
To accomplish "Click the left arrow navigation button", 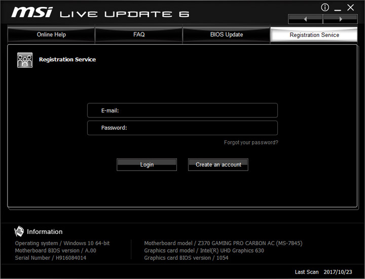I will (x=305, y=19).
